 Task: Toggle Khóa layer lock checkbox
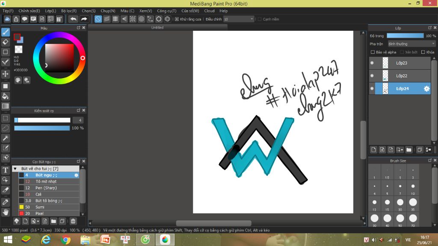pyautogui.click(x=423, y=52)
